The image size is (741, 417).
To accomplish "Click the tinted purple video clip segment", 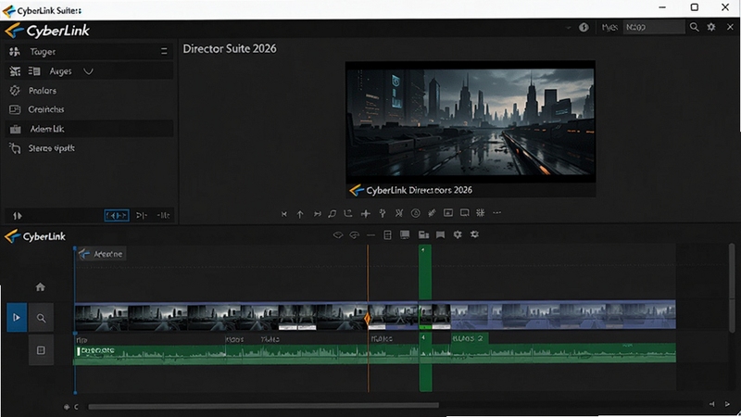I will tap(563, 315).
